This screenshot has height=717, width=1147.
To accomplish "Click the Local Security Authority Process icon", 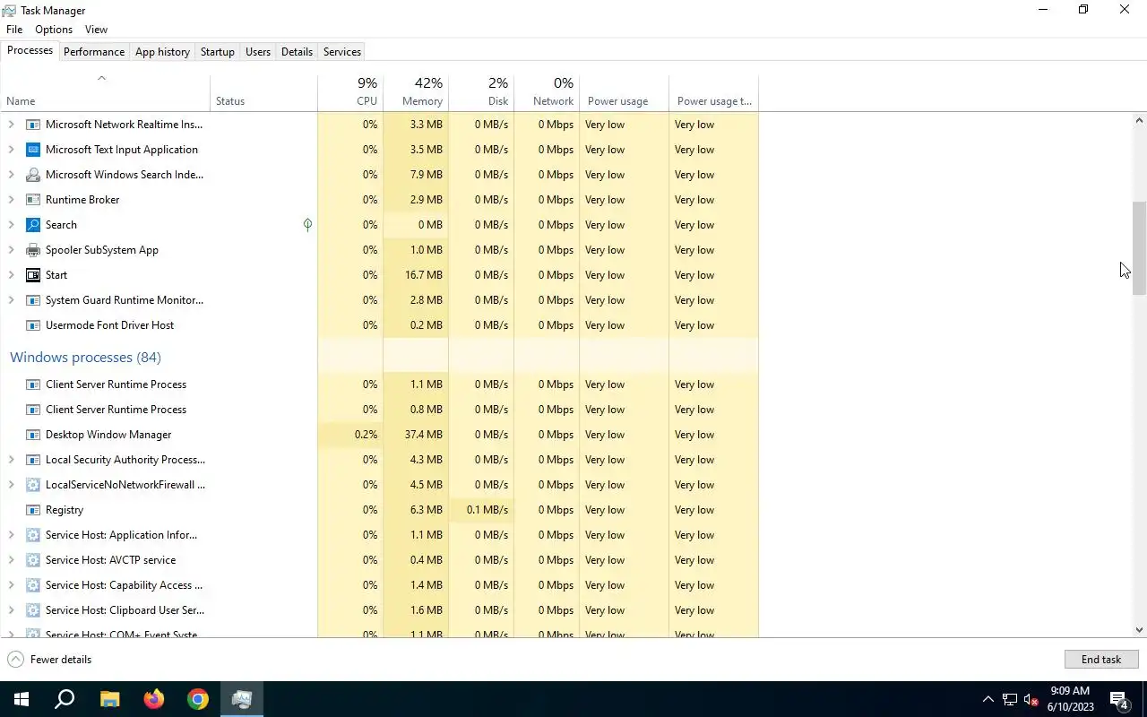I will [33, 460].
